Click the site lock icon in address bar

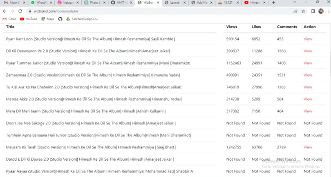click(30, 11)
